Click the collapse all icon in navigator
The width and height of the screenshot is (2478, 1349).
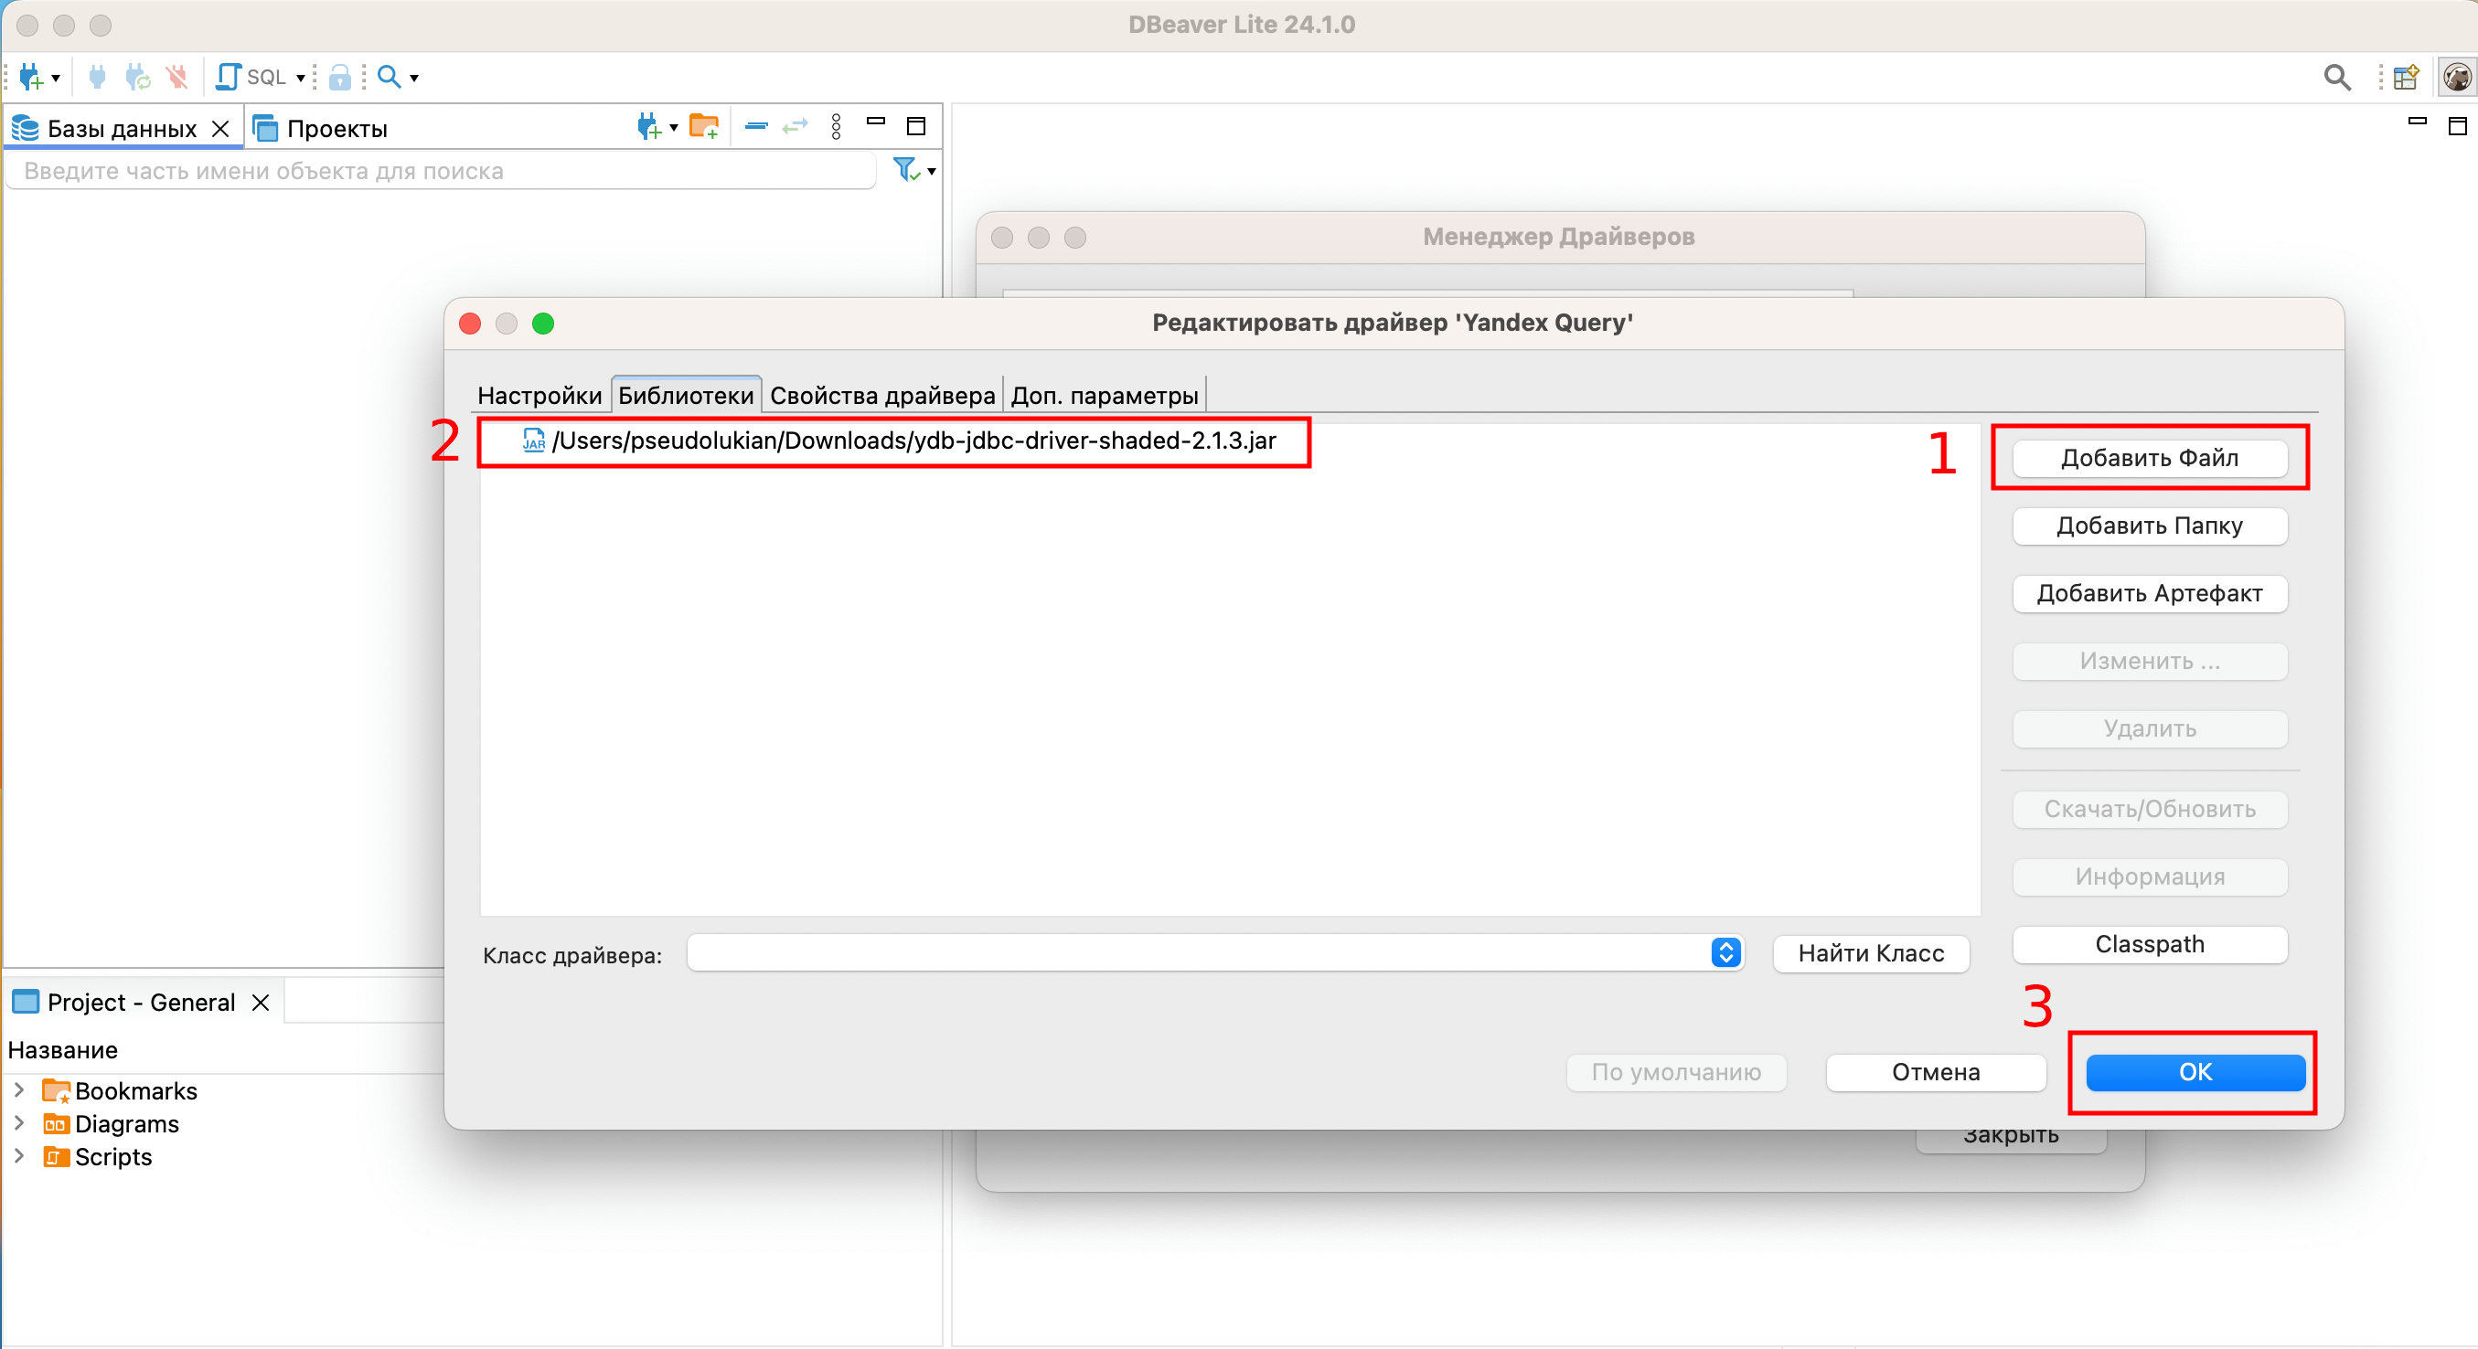click(x=756, y=126)
